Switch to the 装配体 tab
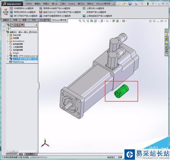Image resolution: width=170 pixels, height=160 pixels. (x=6, y=20)
